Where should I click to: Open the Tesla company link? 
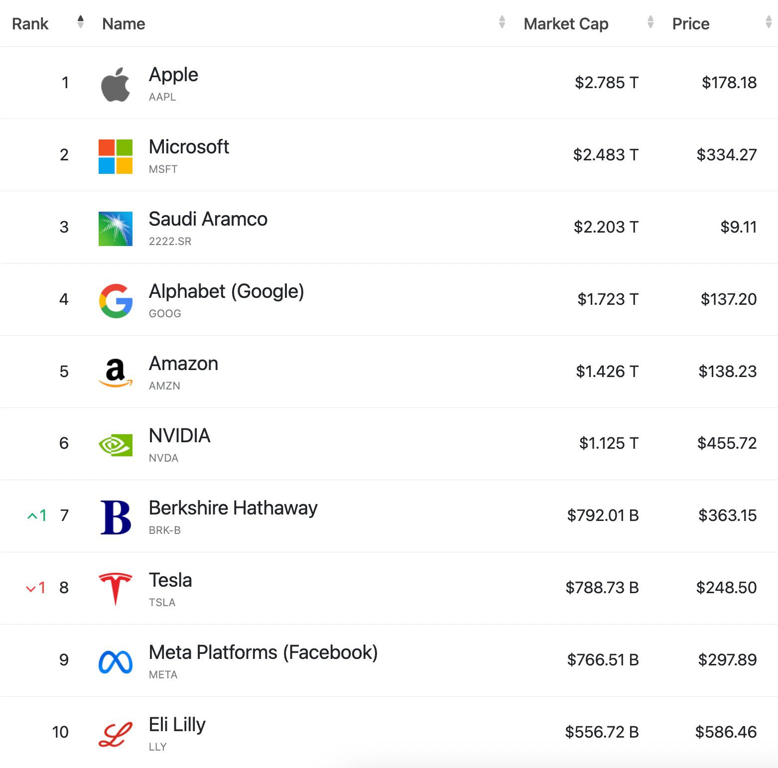[170, 580]
